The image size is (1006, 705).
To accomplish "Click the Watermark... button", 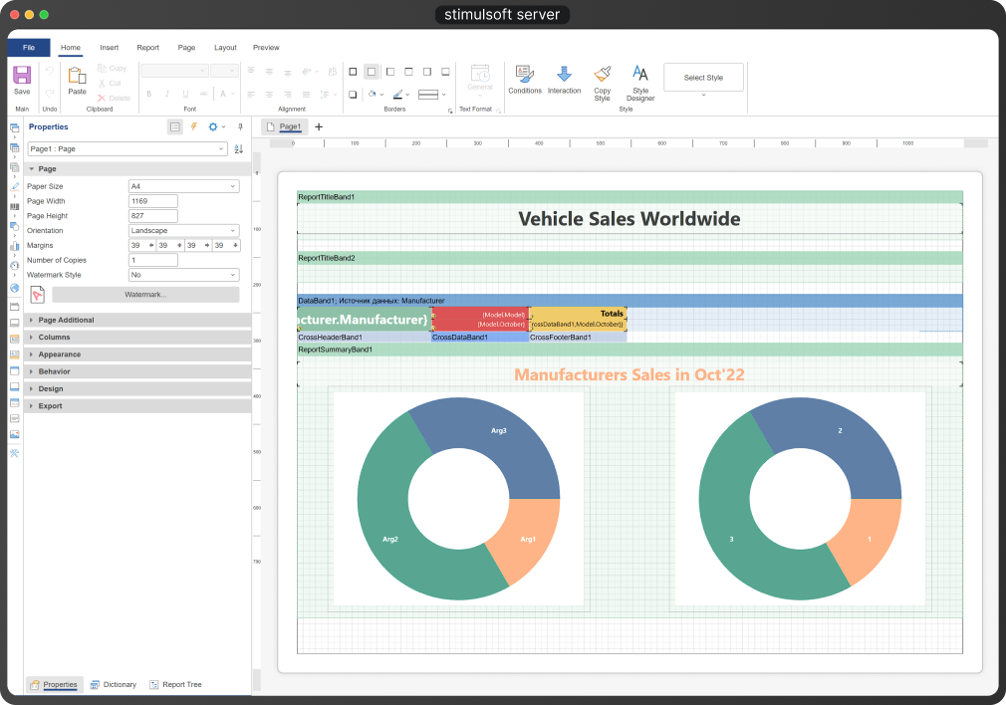I will [x=145, y=295].
